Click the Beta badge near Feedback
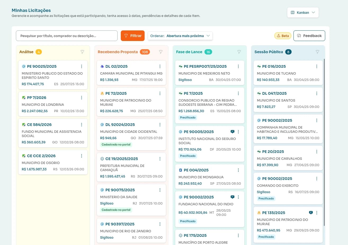348x245 pixels. (283, 36)
